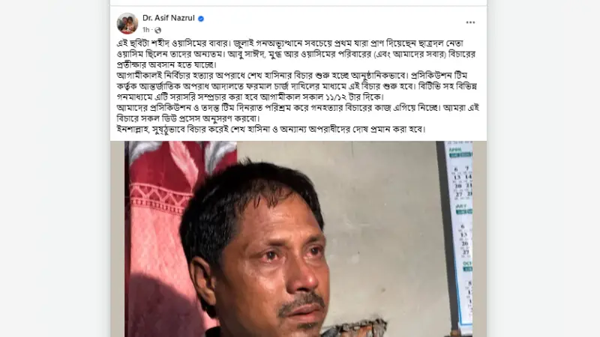Click the empty page background on the right

(543, 168)
